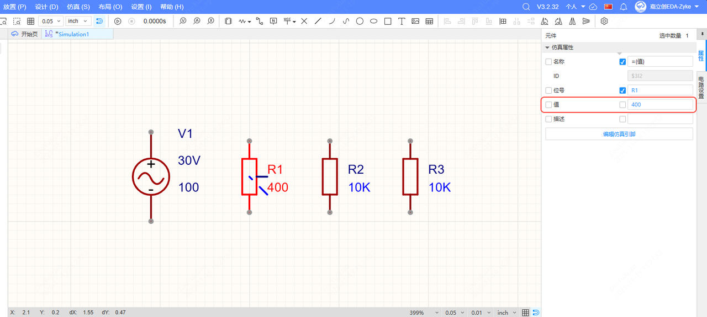Open settings via gear icon
The width and height of the screenshot is (707, 317).
tap(604, 22)
